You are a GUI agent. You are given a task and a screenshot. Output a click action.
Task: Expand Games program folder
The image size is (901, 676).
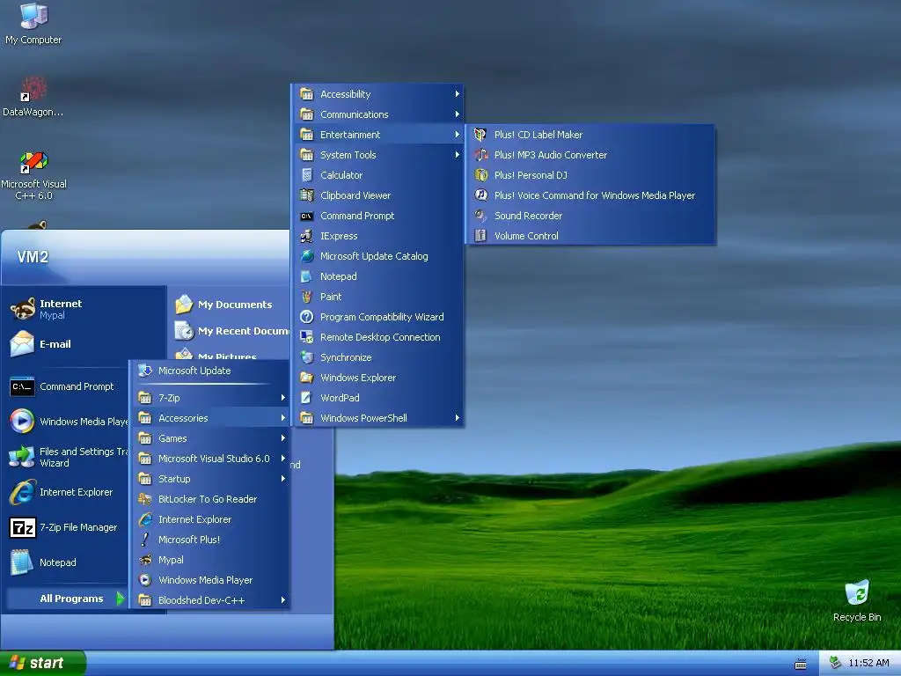point(210,438)
